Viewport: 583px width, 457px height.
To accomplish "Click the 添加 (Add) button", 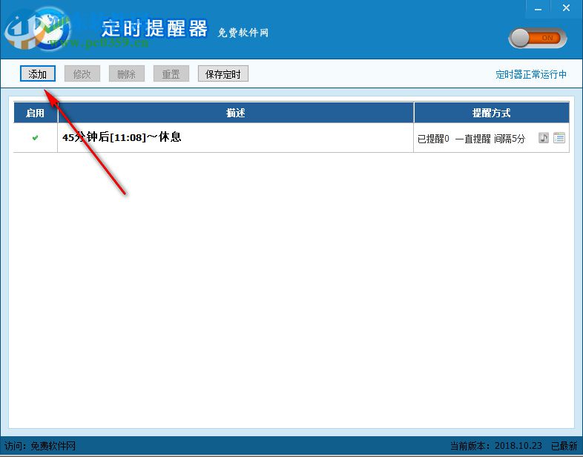I will (38, 73).
